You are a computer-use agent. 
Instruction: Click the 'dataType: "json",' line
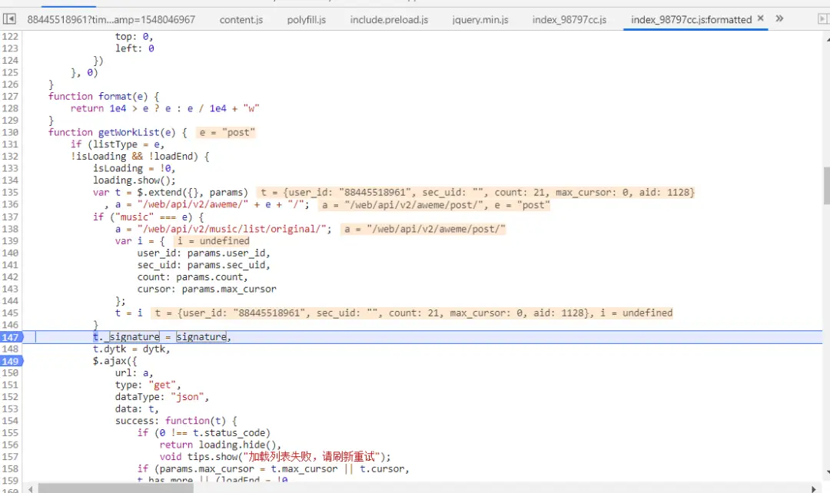pyautogui.click(x=162, y=397)
